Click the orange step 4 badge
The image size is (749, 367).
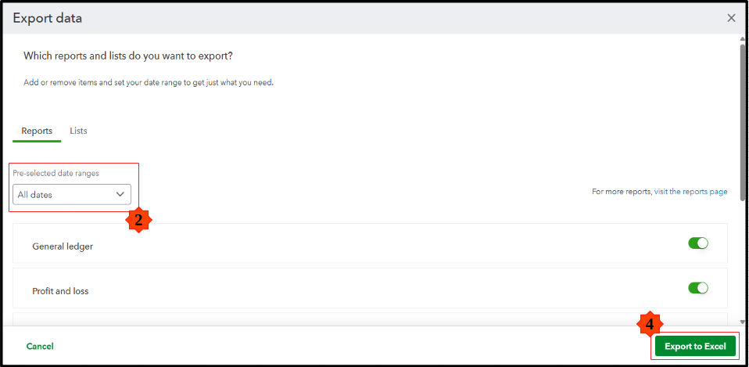(650, 323)
